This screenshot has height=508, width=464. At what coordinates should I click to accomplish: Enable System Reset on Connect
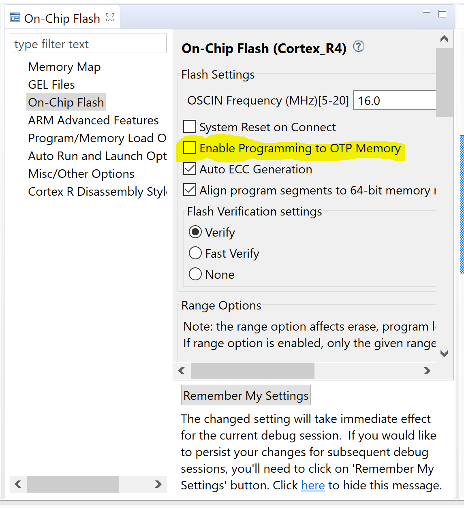(x=190, y=127)
